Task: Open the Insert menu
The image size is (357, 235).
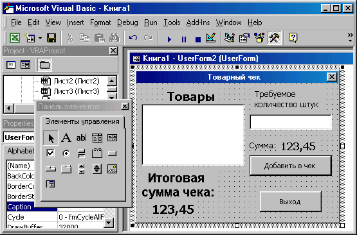Action: (75, 22)
